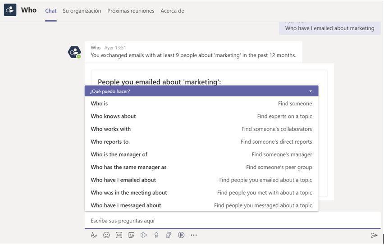The image size is (384, 245).
Task: Click the 'Find someone's collaborators' description
Action: point(277,129)
